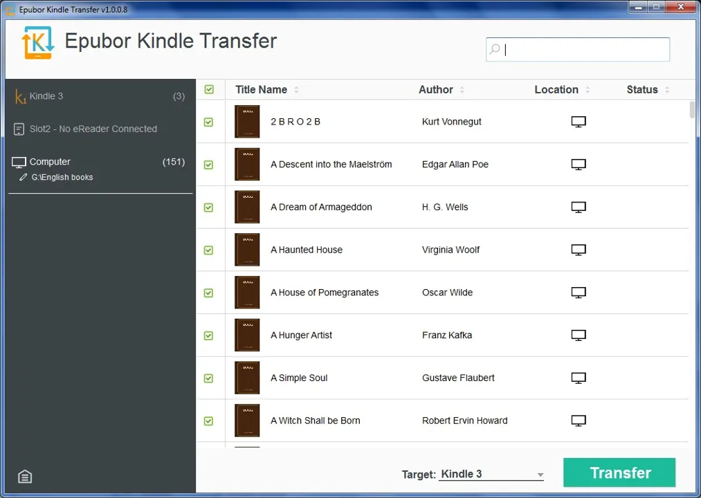Click the Kindle 3 device icon
The width and height of the screenshot is (701, 498).
(20, 96)
